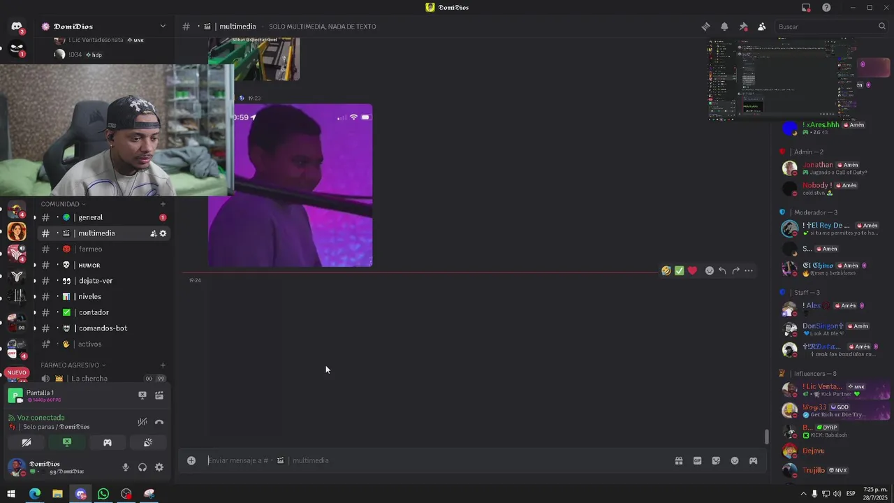Open more message options ellipsis
Screen dimensions: 894x503
point(749,270)
